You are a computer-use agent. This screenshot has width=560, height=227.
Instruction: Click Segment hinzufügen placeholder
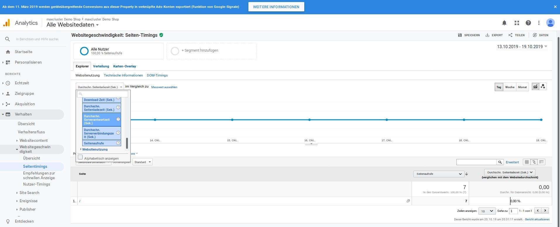[x=212, y=51]
